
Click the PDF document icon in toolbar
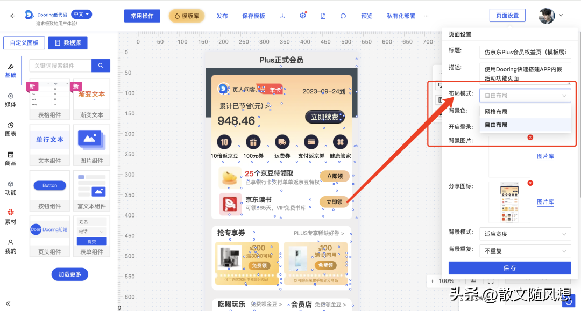coord(323,16)
